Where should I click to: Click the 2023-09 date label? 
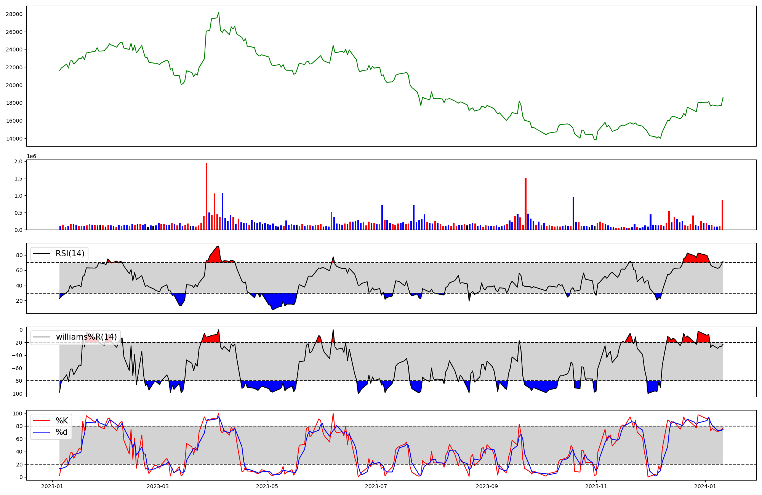click(487, 486)
